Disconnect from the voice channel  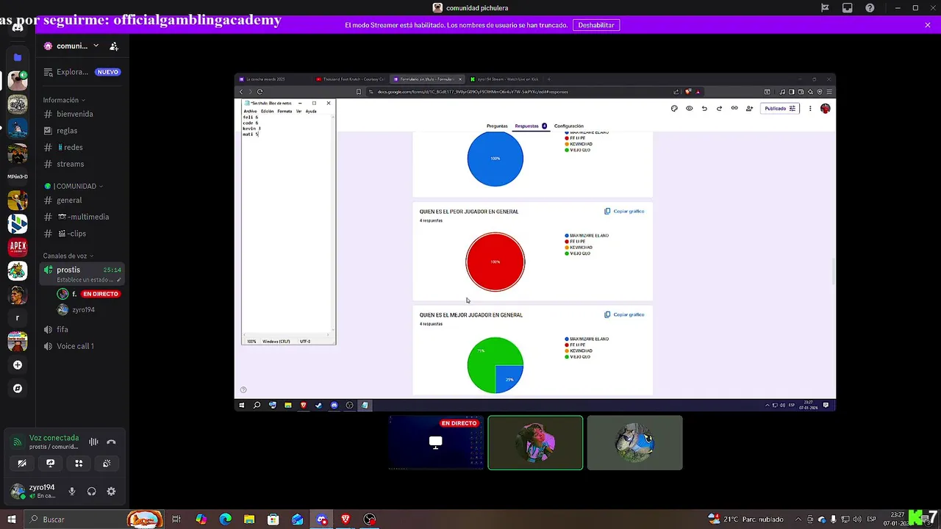click(x=111, y=442)
